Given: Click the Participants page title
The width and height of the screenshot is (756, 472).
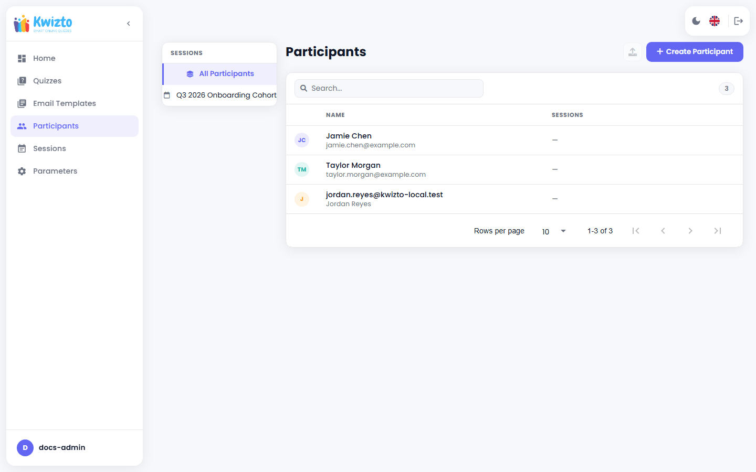Looking at the screenshot, I should click(x=326, y=52).
